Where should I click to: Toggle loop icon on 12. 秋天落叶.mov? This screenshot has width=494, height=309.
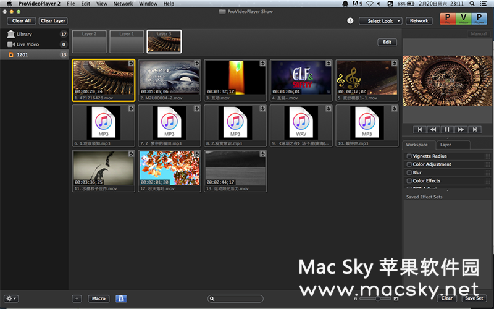(196, 154)
